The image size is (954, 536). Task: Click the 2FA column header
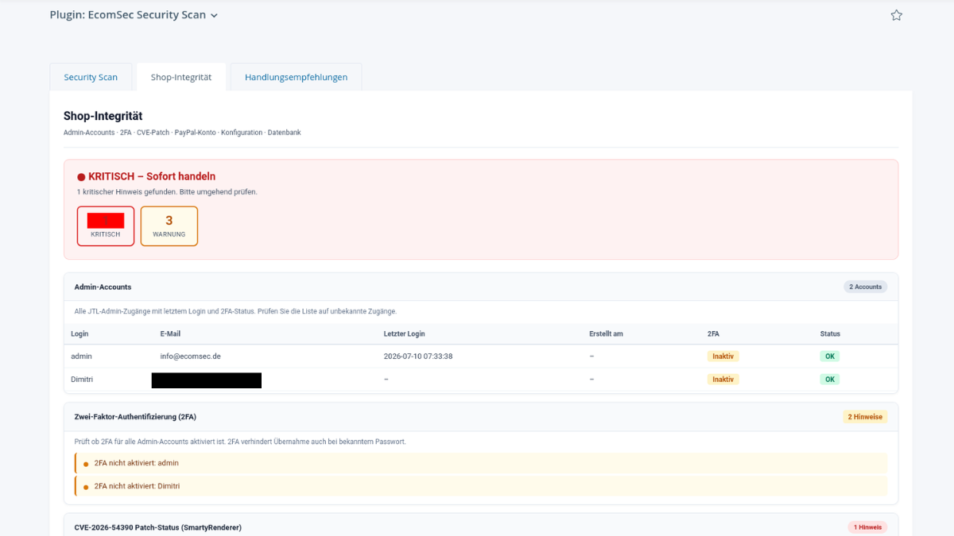(714, 334)
